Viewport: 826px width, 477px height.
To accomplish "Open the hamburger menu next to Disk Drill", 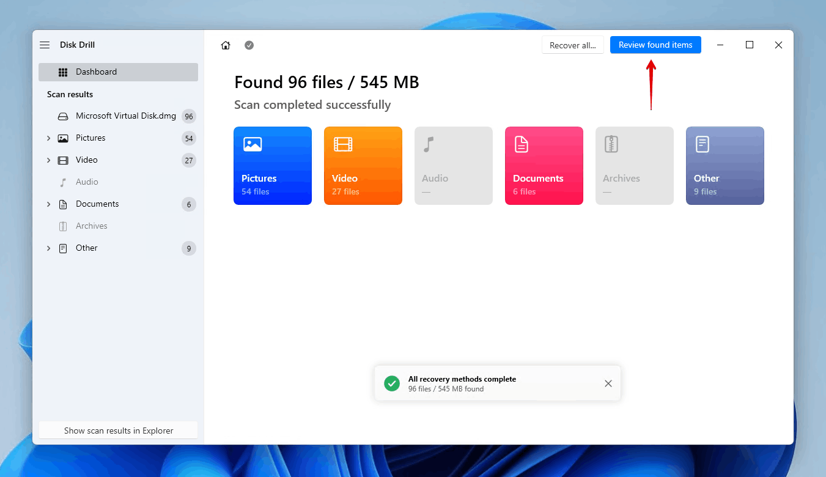I will (45, 45).
